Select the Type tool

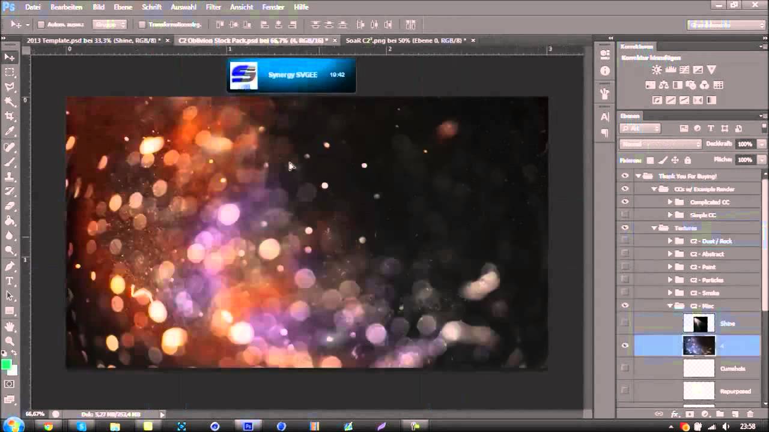coord(10,281)
